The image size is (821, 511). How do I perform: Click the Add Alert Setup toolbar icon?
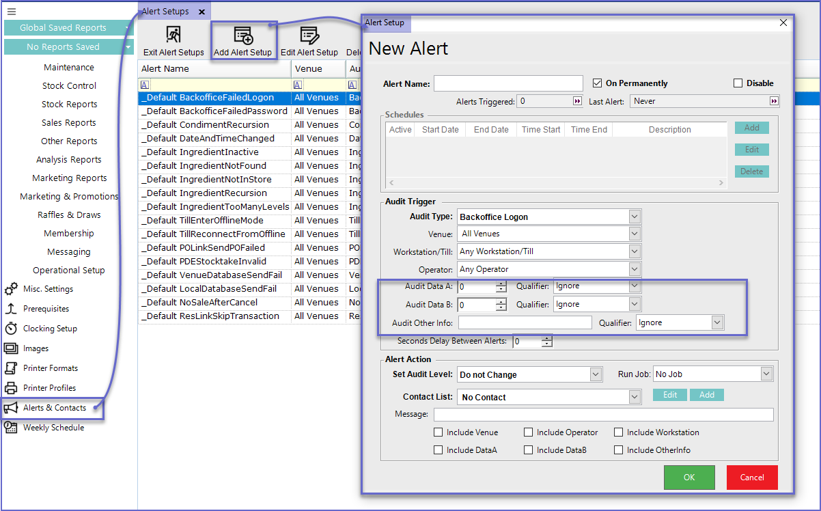(242, 36)
